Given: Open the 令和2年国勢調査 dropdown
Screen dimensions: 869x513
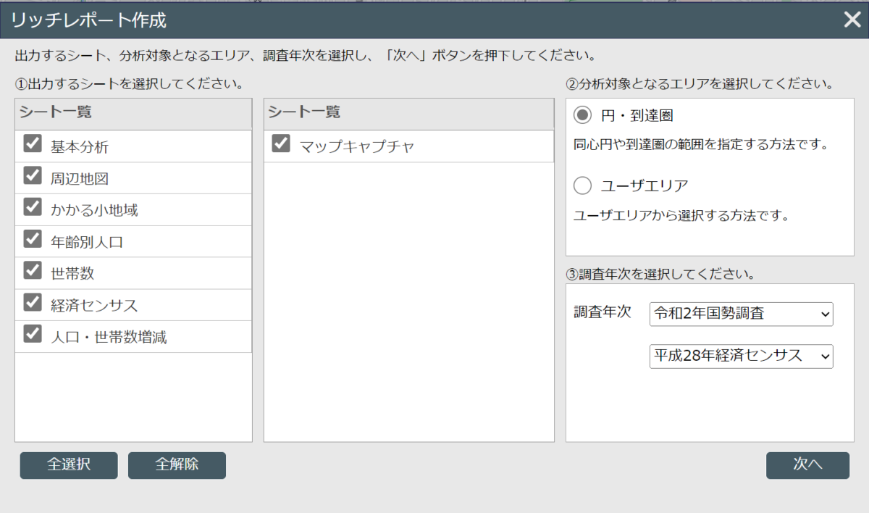Looking at the screenshot, I should (x=741, y=314).
